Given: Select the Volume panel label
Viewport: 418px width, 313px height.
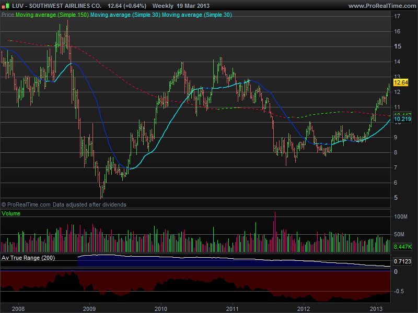Looking at the screenshot, I should click(x=11, y=213).
